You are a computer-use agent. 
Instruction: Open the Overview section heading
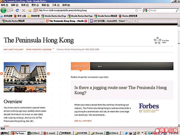click(x=13, y=102)
